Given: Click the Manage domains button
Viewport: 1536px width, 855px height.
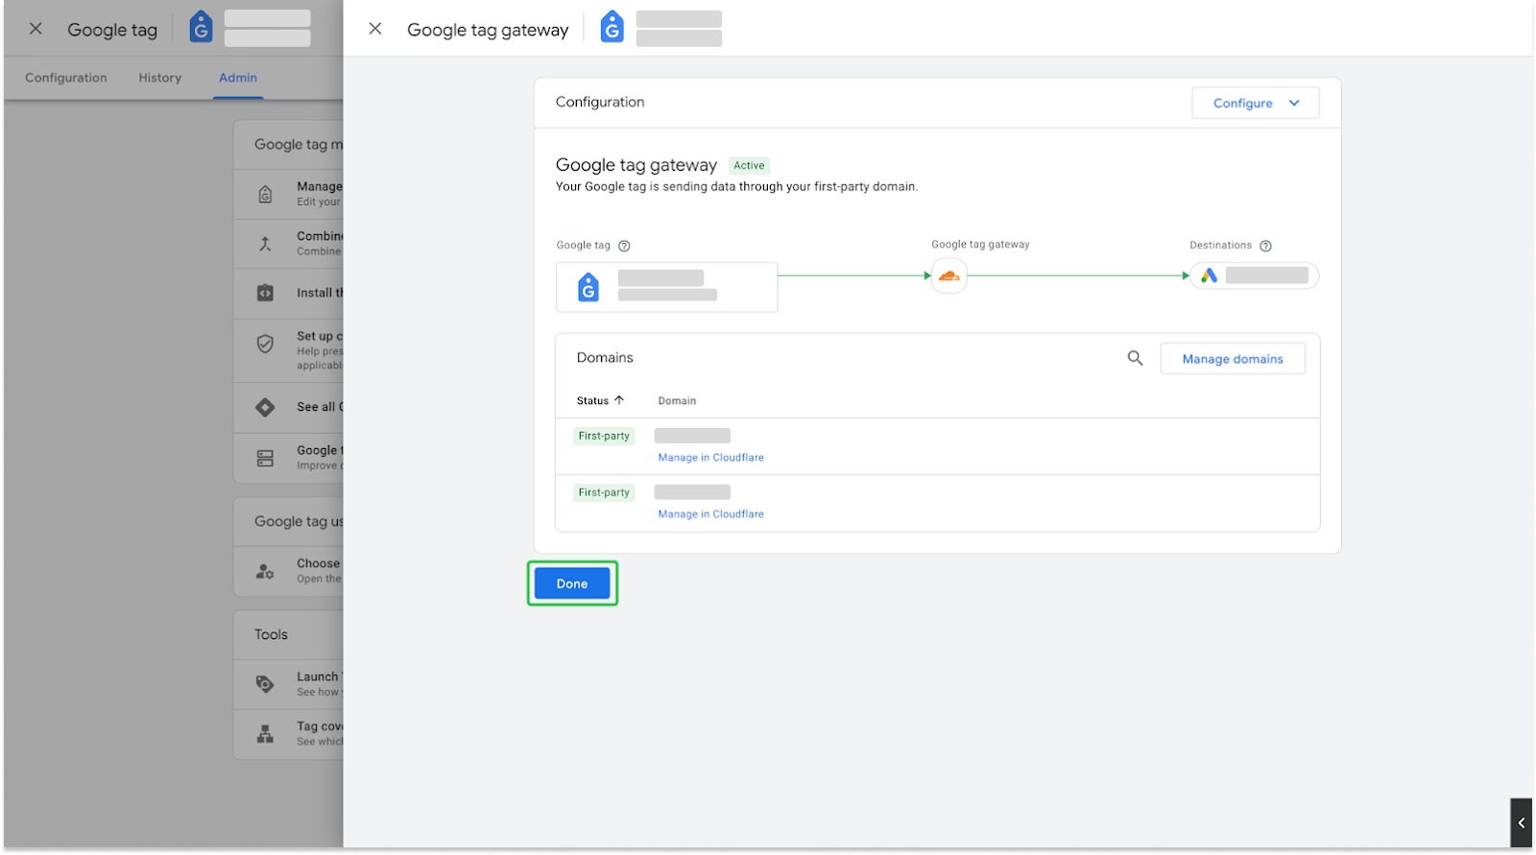Looking at the screenshot, I should click(x=1233, y=359).
